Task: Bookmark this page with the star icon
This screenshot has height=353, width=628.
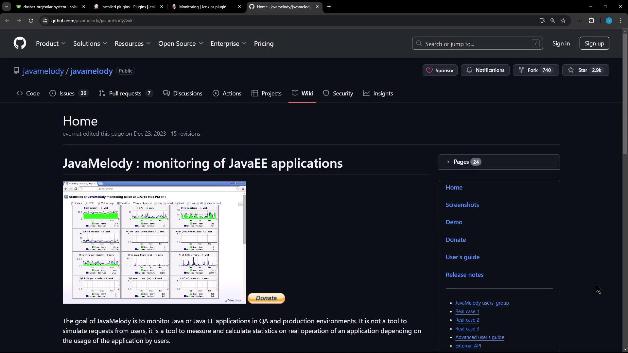Action: (x=563, y=21)
